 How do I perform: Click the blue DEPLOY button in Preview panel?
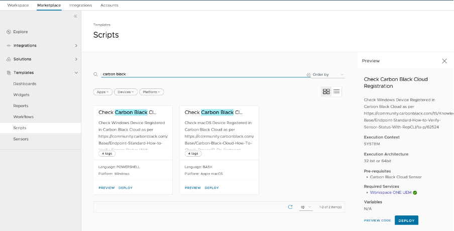coord(406,220)
